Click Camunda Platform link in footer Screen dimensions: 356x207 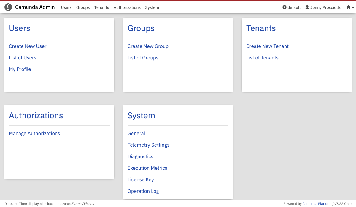click(x=317, y=204)
